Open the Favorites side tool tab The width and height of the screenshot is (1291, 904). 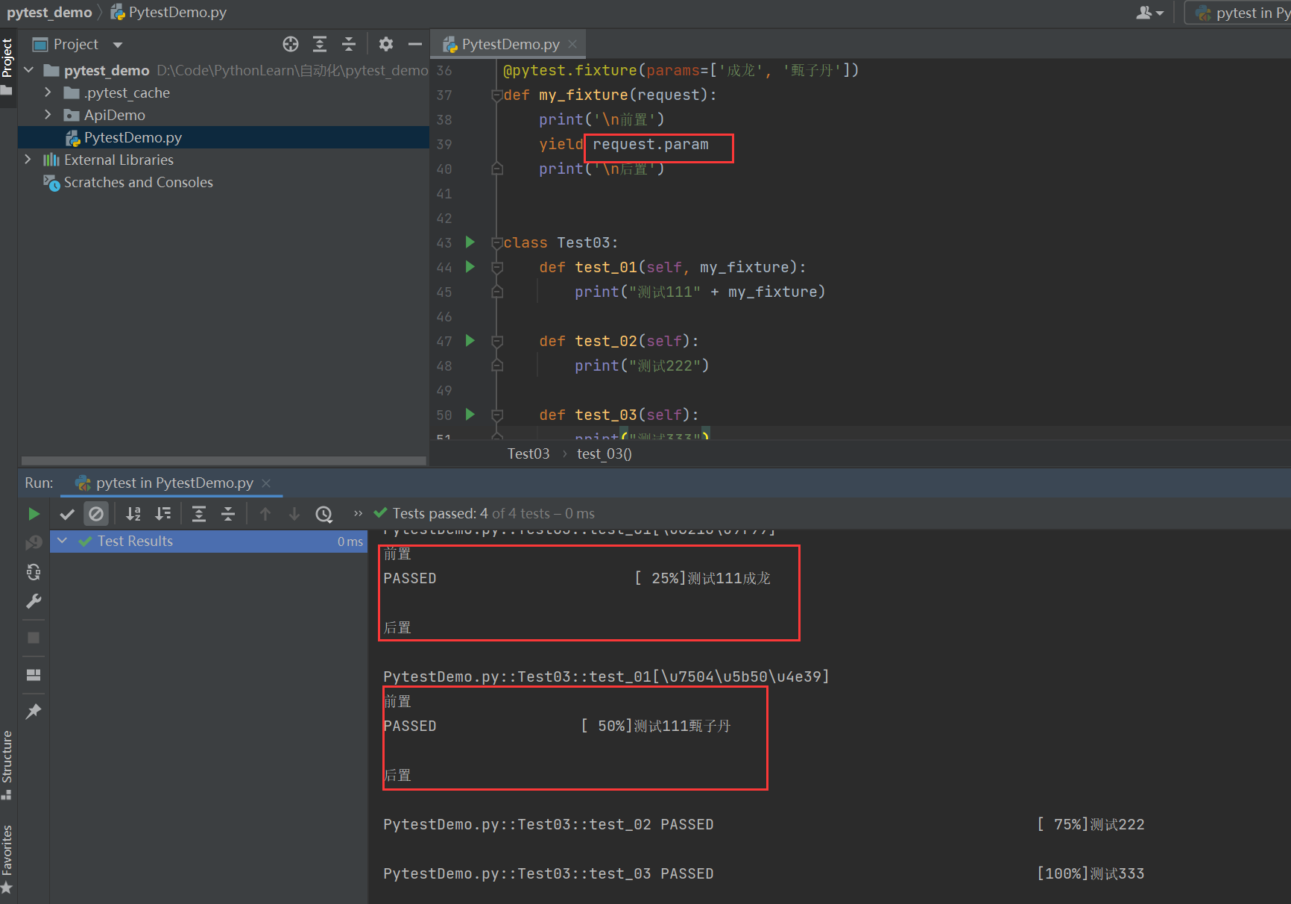(7, 859)
